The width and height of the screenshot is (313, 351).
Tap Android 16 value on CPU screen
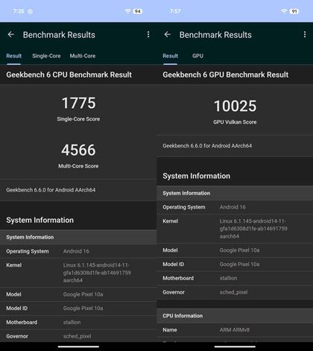coord(76,251)
